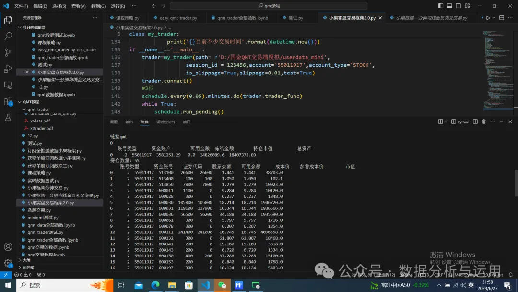Open terminal panel more actions menu
The height and width of the screenshot is (292, 518).
click(x=493, y=122)
